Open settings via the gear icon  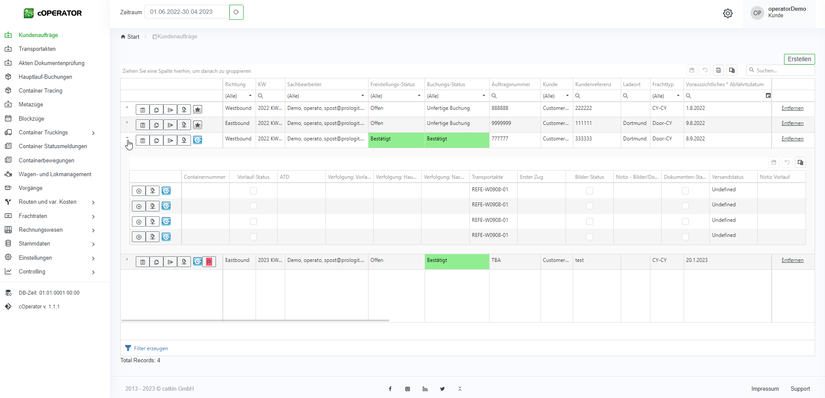pyautogui.click(x=728, y=13)
